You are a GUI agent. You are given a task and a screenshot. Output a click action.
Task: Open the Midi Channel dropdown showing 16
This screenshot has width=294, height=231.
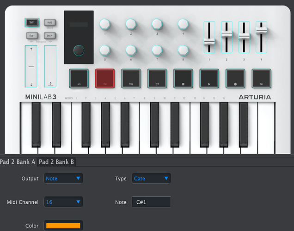(x=63, y=202)
